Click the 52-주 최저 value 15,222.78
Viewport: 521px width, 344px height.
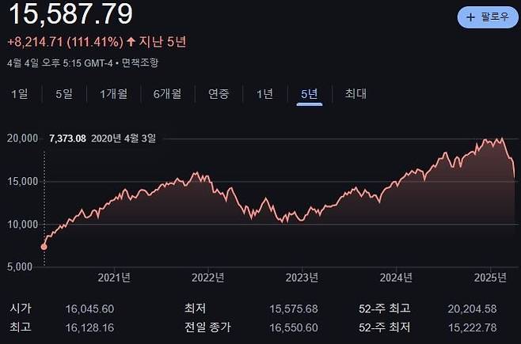coord(472,327)
